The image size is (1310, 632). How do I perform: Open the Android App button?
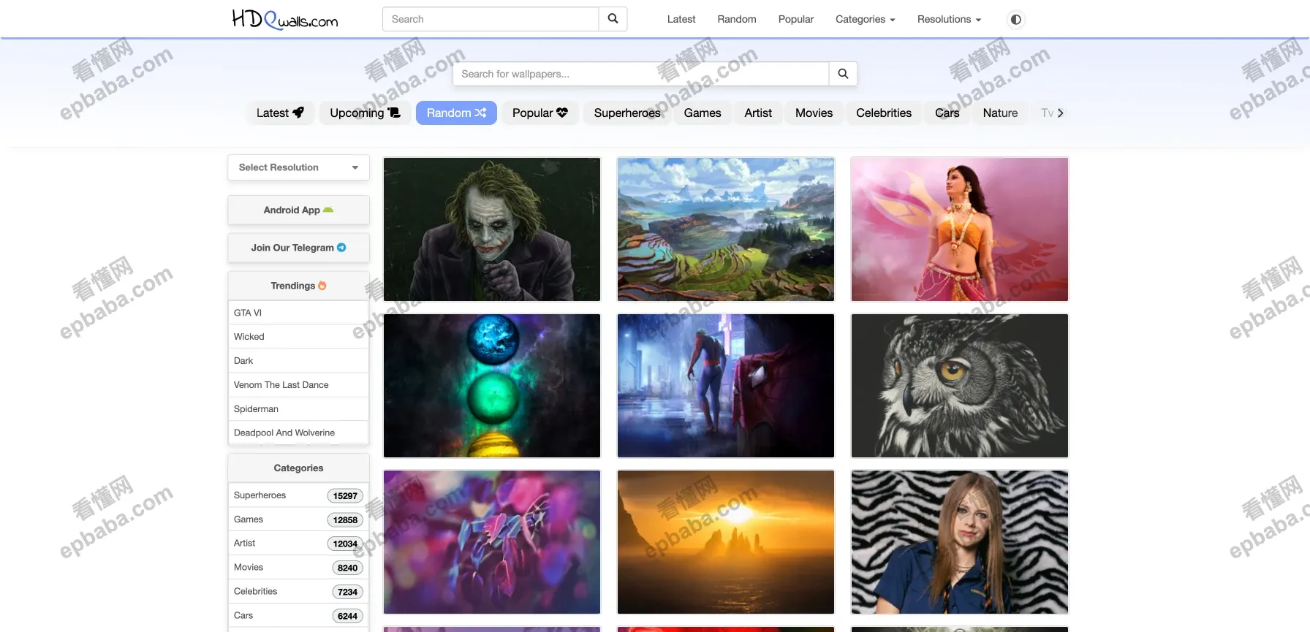[298, 210]
